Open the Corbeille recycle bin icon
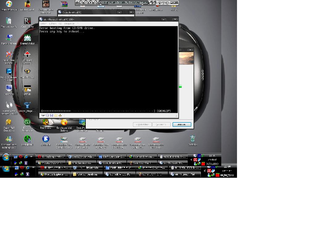This screenshot has height=237, width=316. point(193,141)
